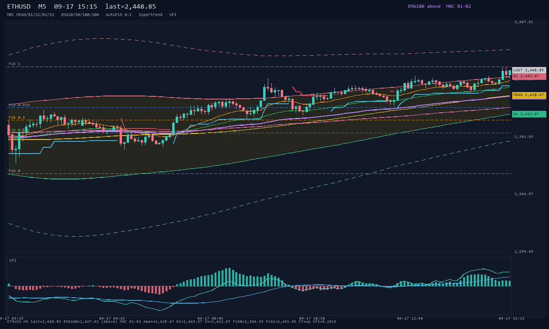Click the Supertrend indicator label
The width and height of the screenshot is (549, 329).
pyautogui.click(x=151, y=15)
